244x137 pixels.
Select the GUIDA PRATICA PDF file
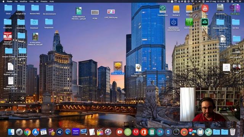tap(79, 11)
